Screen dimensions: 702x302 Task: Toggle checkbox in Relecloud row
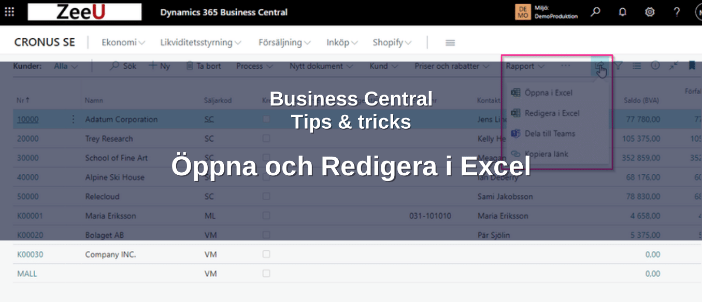[x=266, y=197]
